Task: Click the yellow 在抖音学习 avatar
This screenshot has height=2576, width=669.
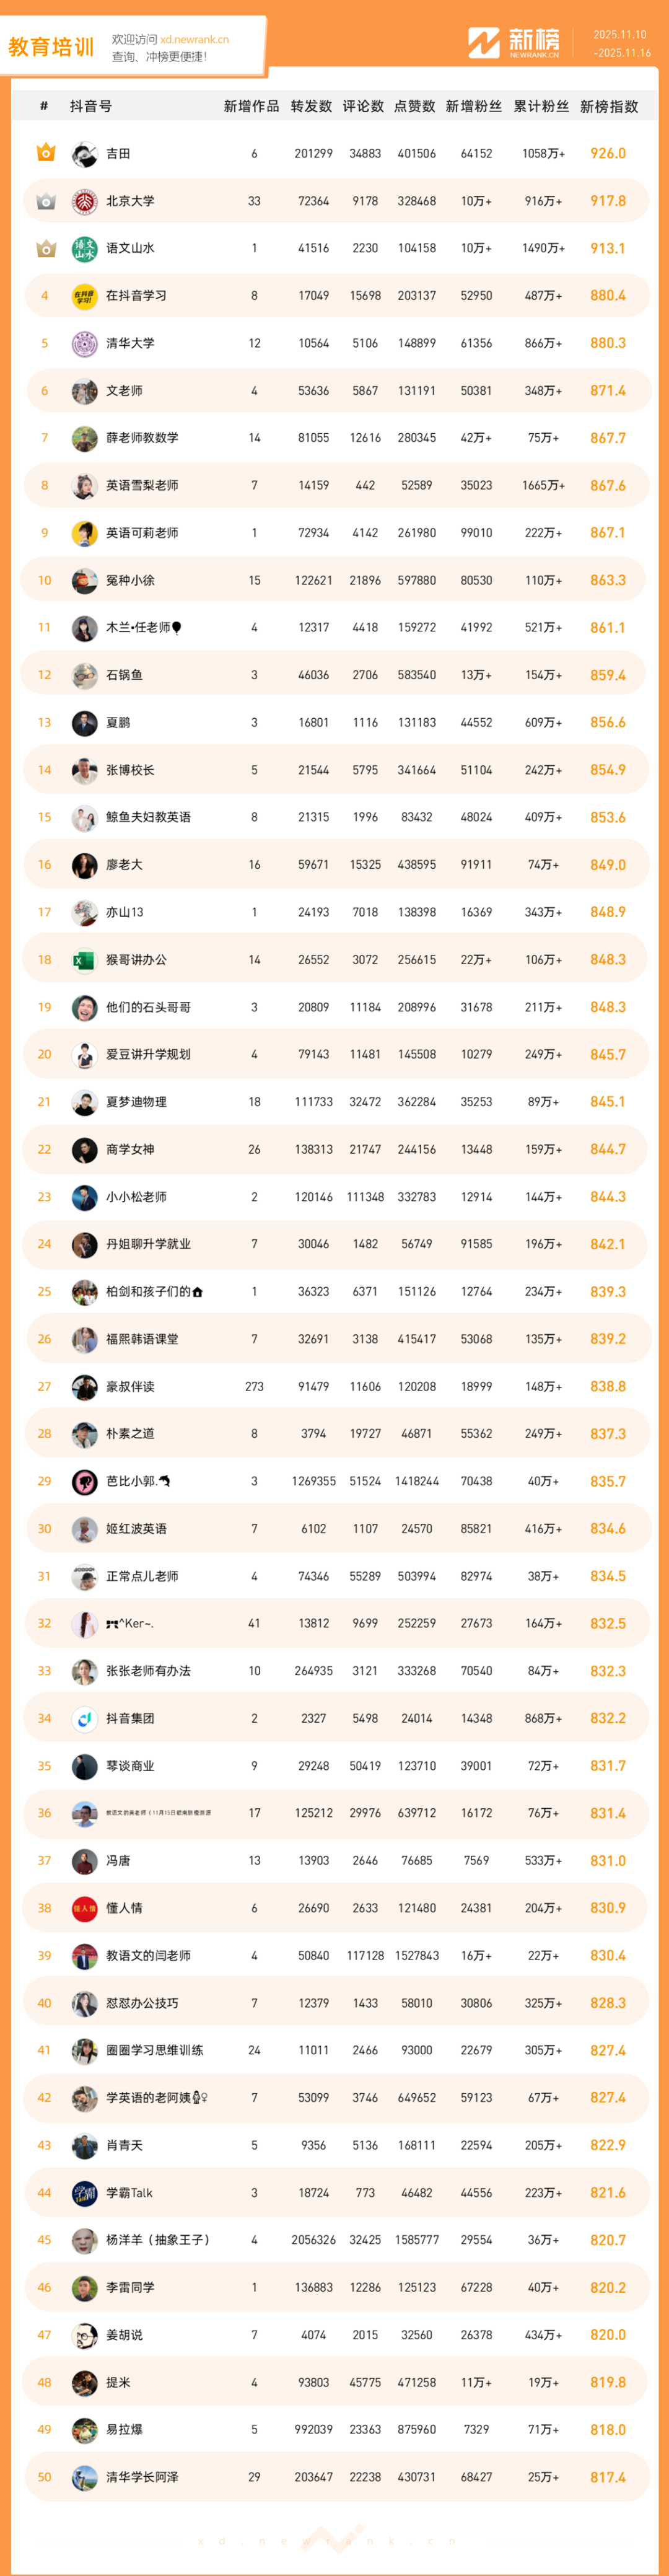Action: pyautogui.click(x=84, y=296)
